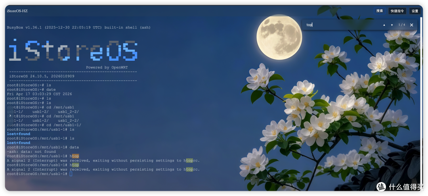The width and height of the screenshot is (428, 196).
Task: Click the 'iStoreOS 24.10.5, 2026010909' version line
Action: click(42, 76)
